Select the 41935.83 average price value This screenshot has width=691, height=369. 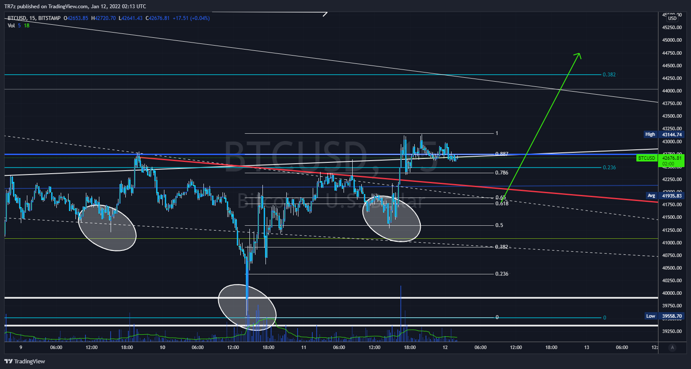[x=672, y=196]
